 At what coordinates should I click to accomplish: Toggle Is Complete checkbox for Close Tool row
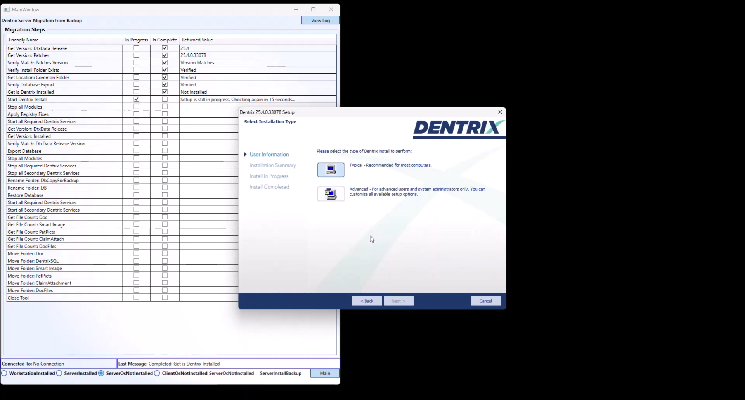click(x=165, y=298)
